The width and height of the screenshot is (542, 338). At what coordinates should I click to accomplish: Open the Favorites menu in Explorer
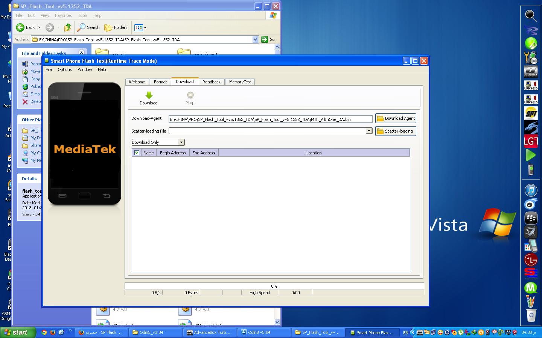click(63, 15)
